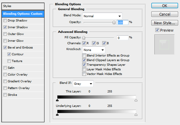This screenshot has width=180, height=125.
Task: Uncheck the Inner Shadow effect
Action: [x=5, y=27]
